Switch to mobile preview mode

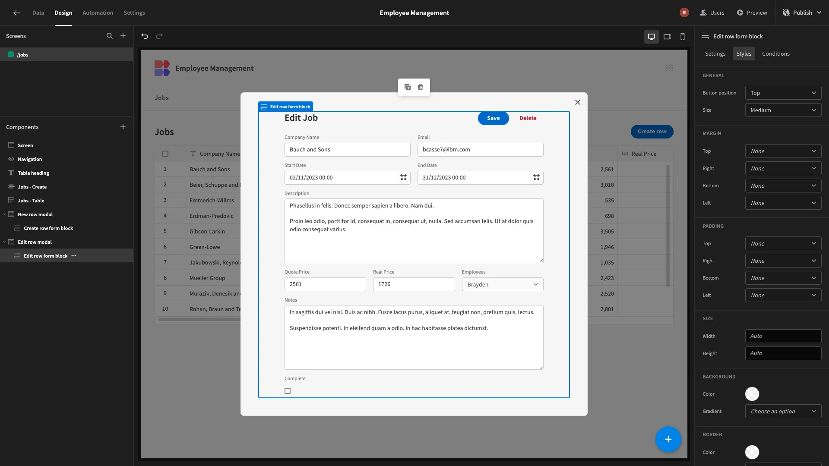(683, 37)
